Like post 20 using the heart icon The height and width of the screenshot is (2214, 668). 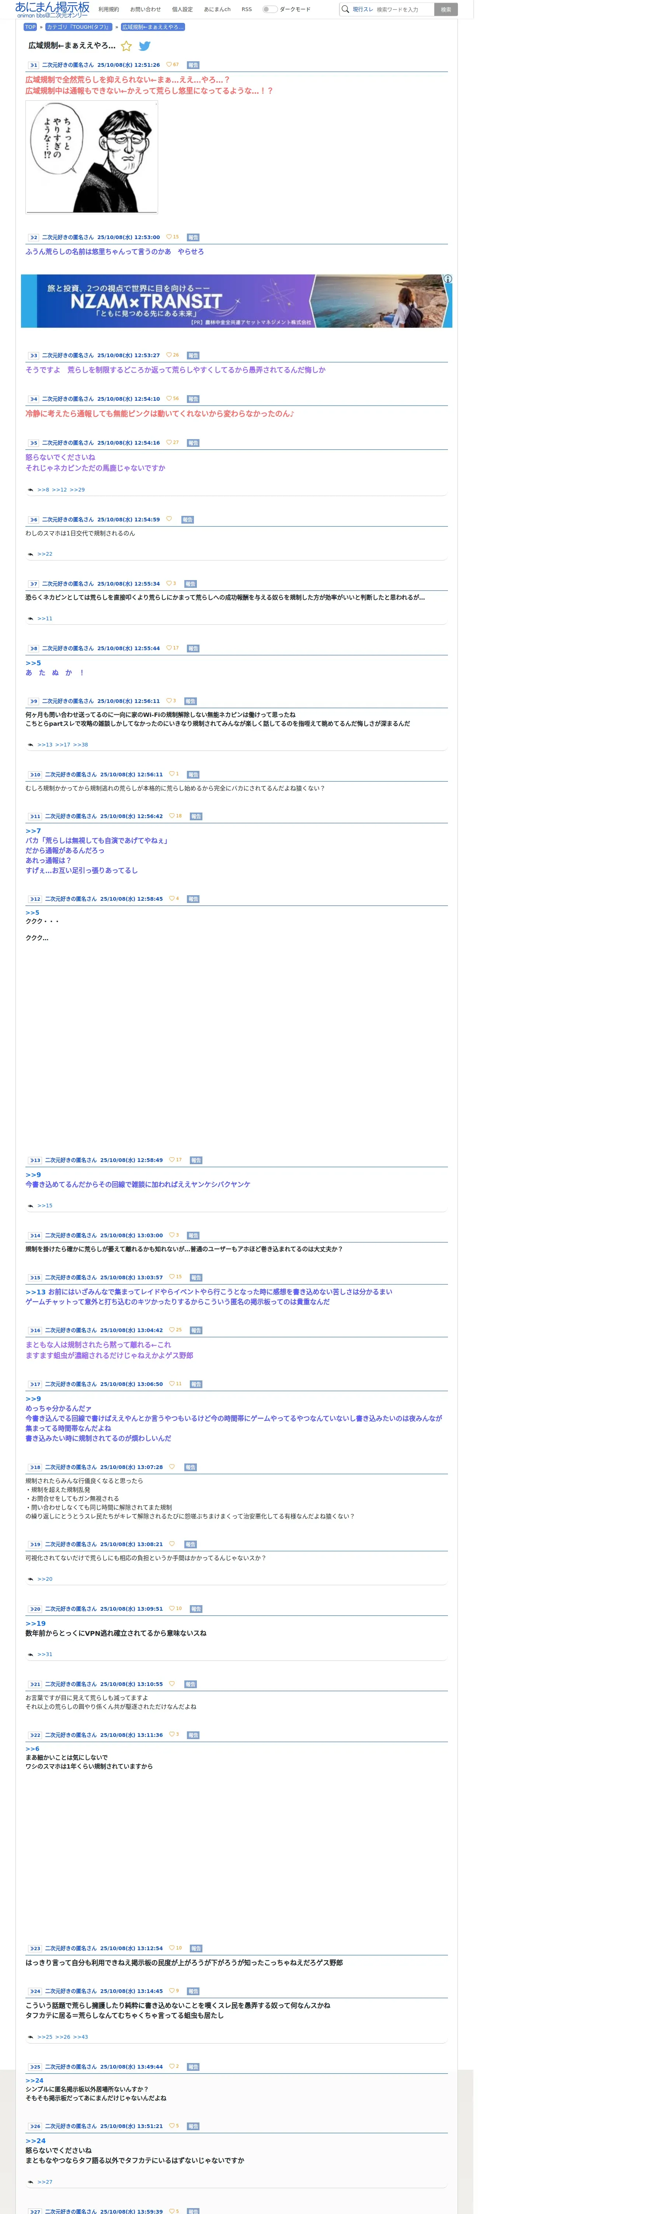pyautogui.click(x=172, y=1608)
